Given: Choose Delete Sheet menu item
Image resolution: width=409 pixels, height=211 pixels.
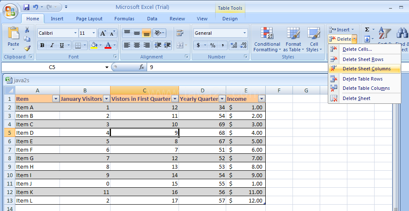Looking at the screenshot, I should (x=364, y=98).
